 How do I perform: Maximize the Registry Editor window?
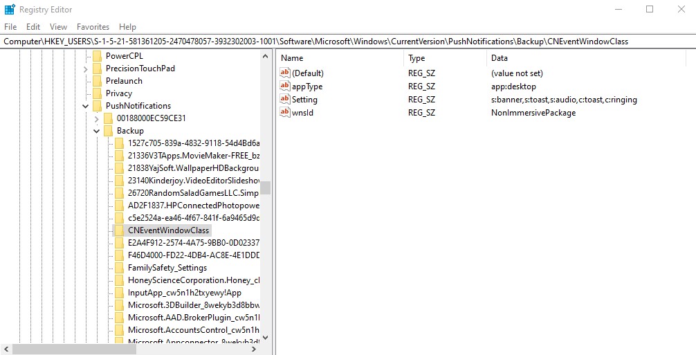650,9
